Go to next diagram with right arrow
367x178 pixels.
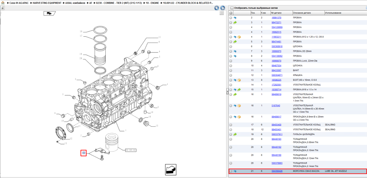223,8
